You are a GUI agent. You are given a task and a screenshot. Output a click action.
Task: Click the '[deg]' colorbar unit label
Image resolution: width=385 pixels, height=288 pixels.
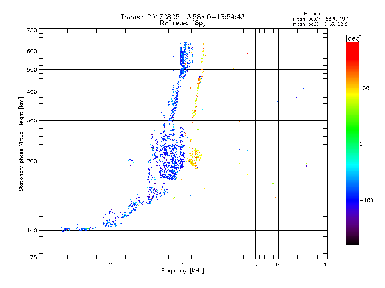click(x=353, y=38)
